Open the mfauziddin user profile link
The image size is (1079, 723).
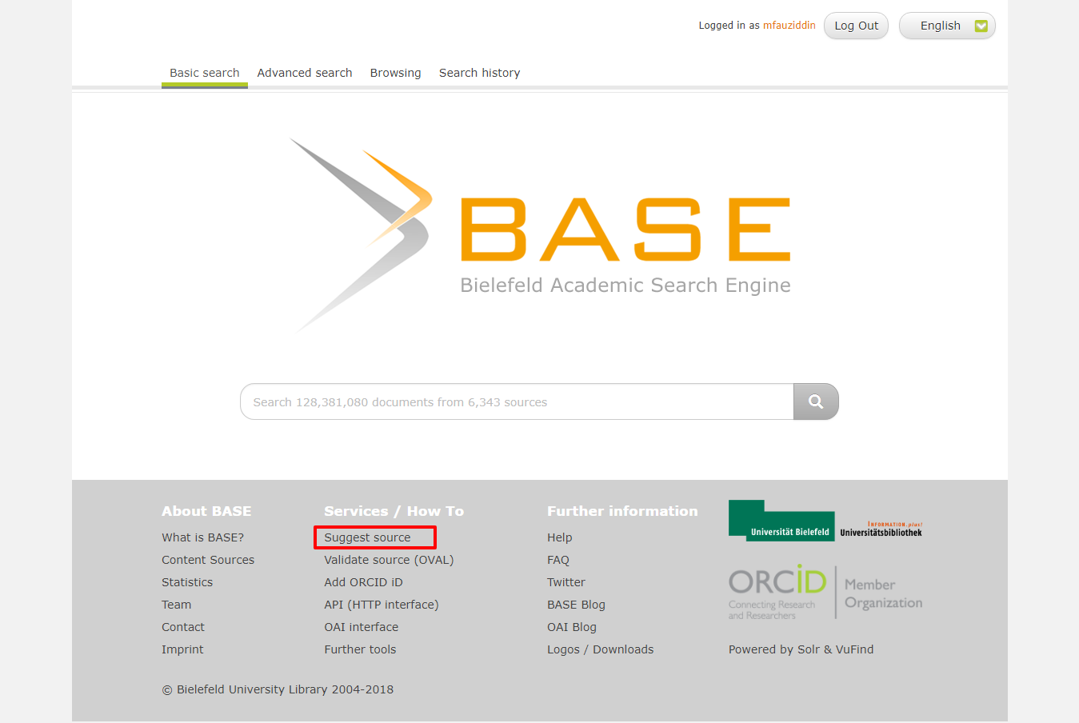point(789,26)
